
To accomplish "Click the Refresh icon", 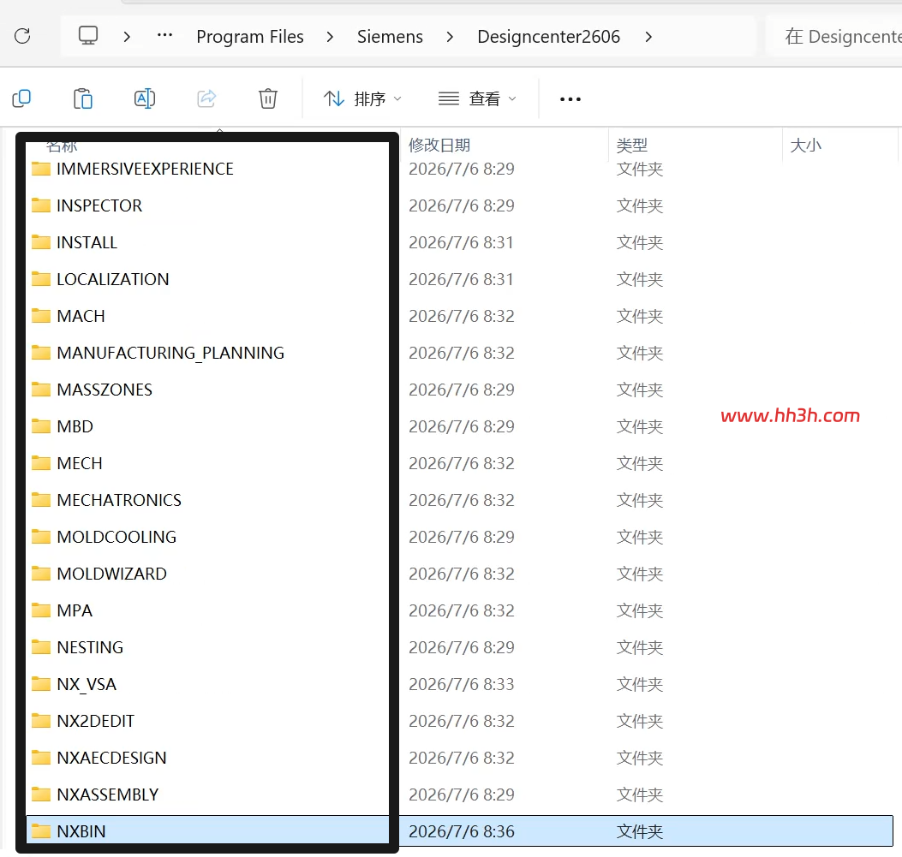I will click(22, 36).
